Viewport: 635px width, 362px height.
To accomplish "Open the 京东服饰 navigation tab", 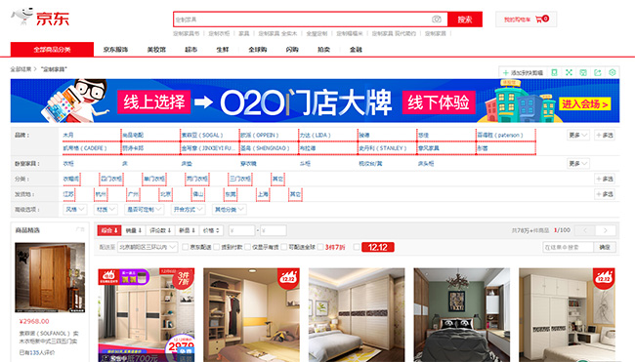I will pos(115,50).
